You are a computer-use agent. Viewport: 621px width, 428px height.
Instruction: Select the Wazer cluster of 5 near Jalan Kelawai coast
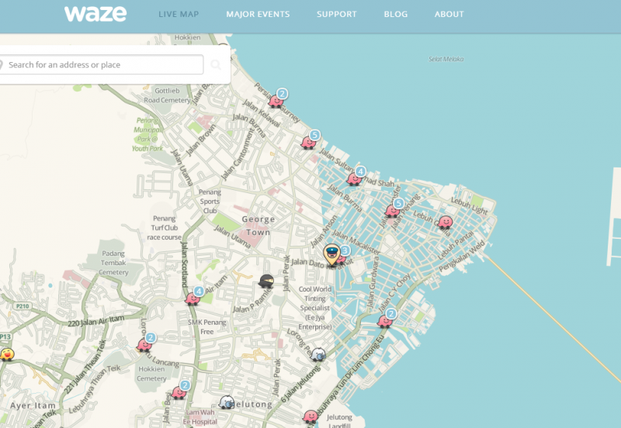coord(308,143)
